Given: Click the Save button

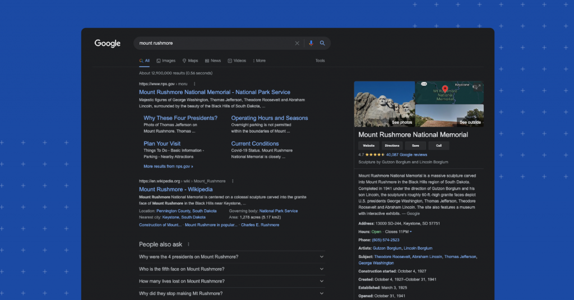Looking at the screenshot, I should click(415, 146).
